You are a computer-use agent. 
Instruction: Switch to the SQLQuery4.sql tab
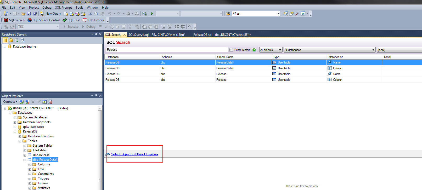(x=156, y=35)
